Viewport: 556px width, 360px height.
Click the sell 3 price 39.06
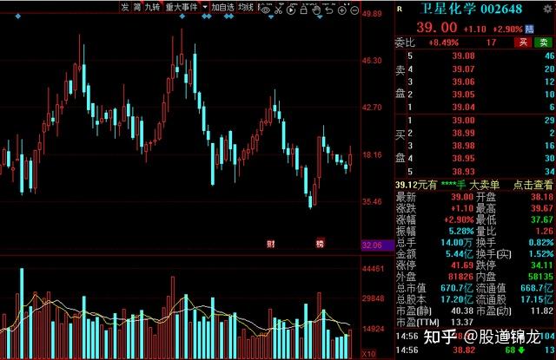[463, 82]
